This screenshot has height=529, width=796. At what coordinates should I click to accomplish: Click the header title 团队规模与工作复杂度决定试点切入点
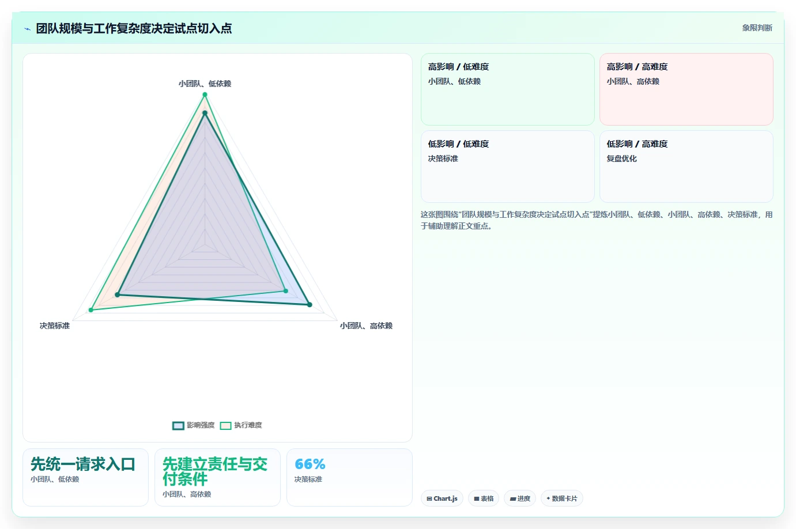134,28
